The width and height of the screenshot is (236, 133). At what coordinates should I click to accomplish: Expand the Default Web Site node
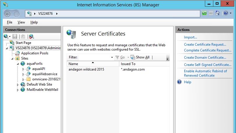pos(18,85)
